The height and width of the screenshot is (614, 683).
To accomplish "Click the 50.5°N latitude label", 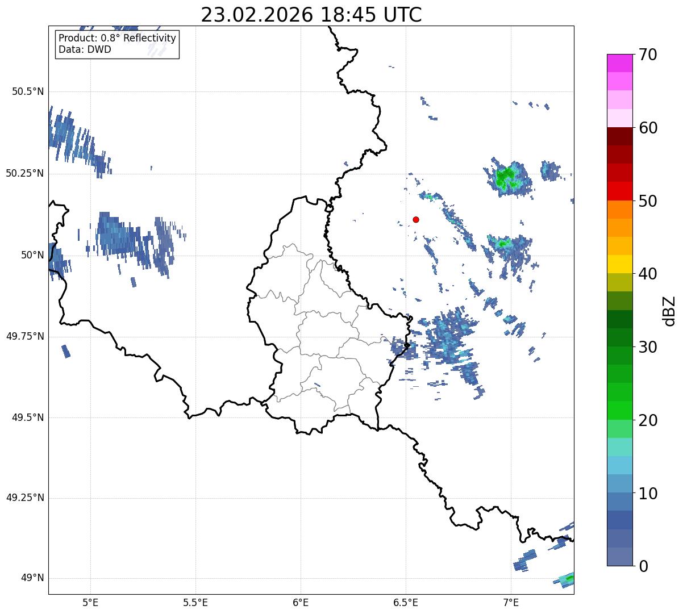I will [28, 91].
